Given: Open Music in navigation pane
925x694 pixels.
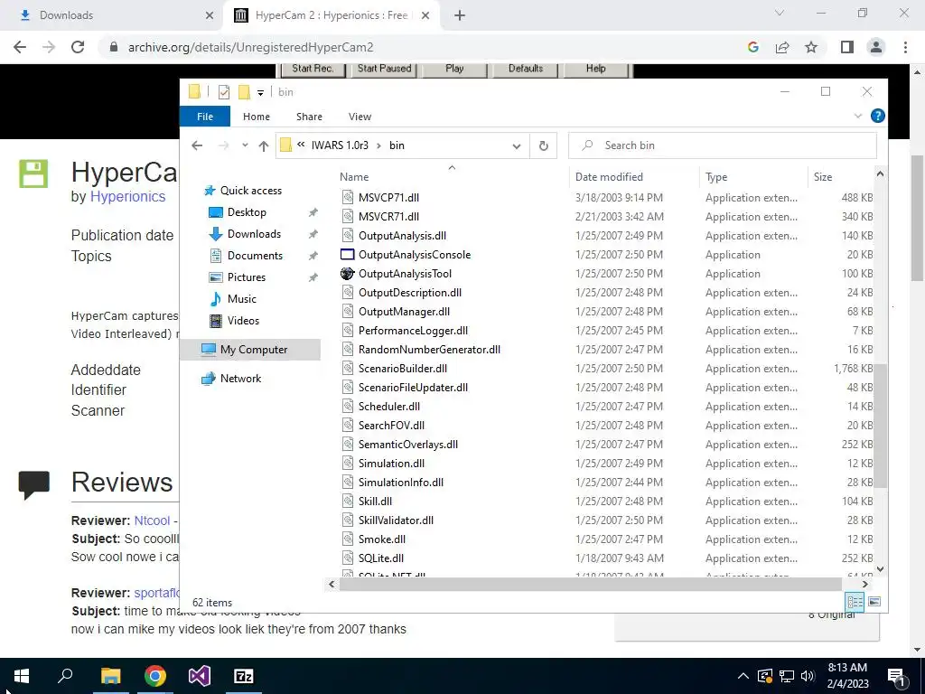Looking at the screenshot, I should coord(242,299).
